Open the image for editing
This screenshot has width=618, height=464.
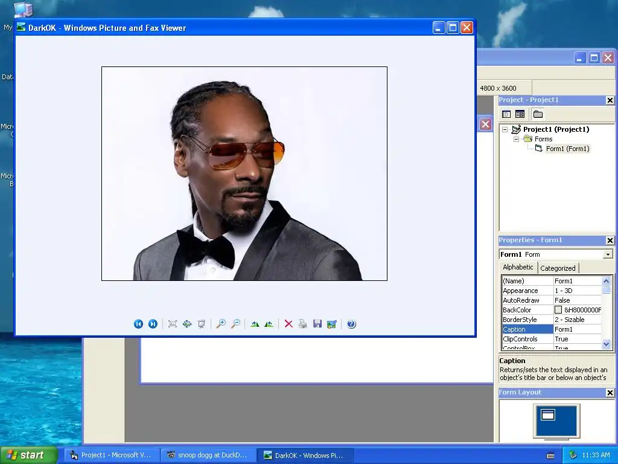click(x=332, y=324)
